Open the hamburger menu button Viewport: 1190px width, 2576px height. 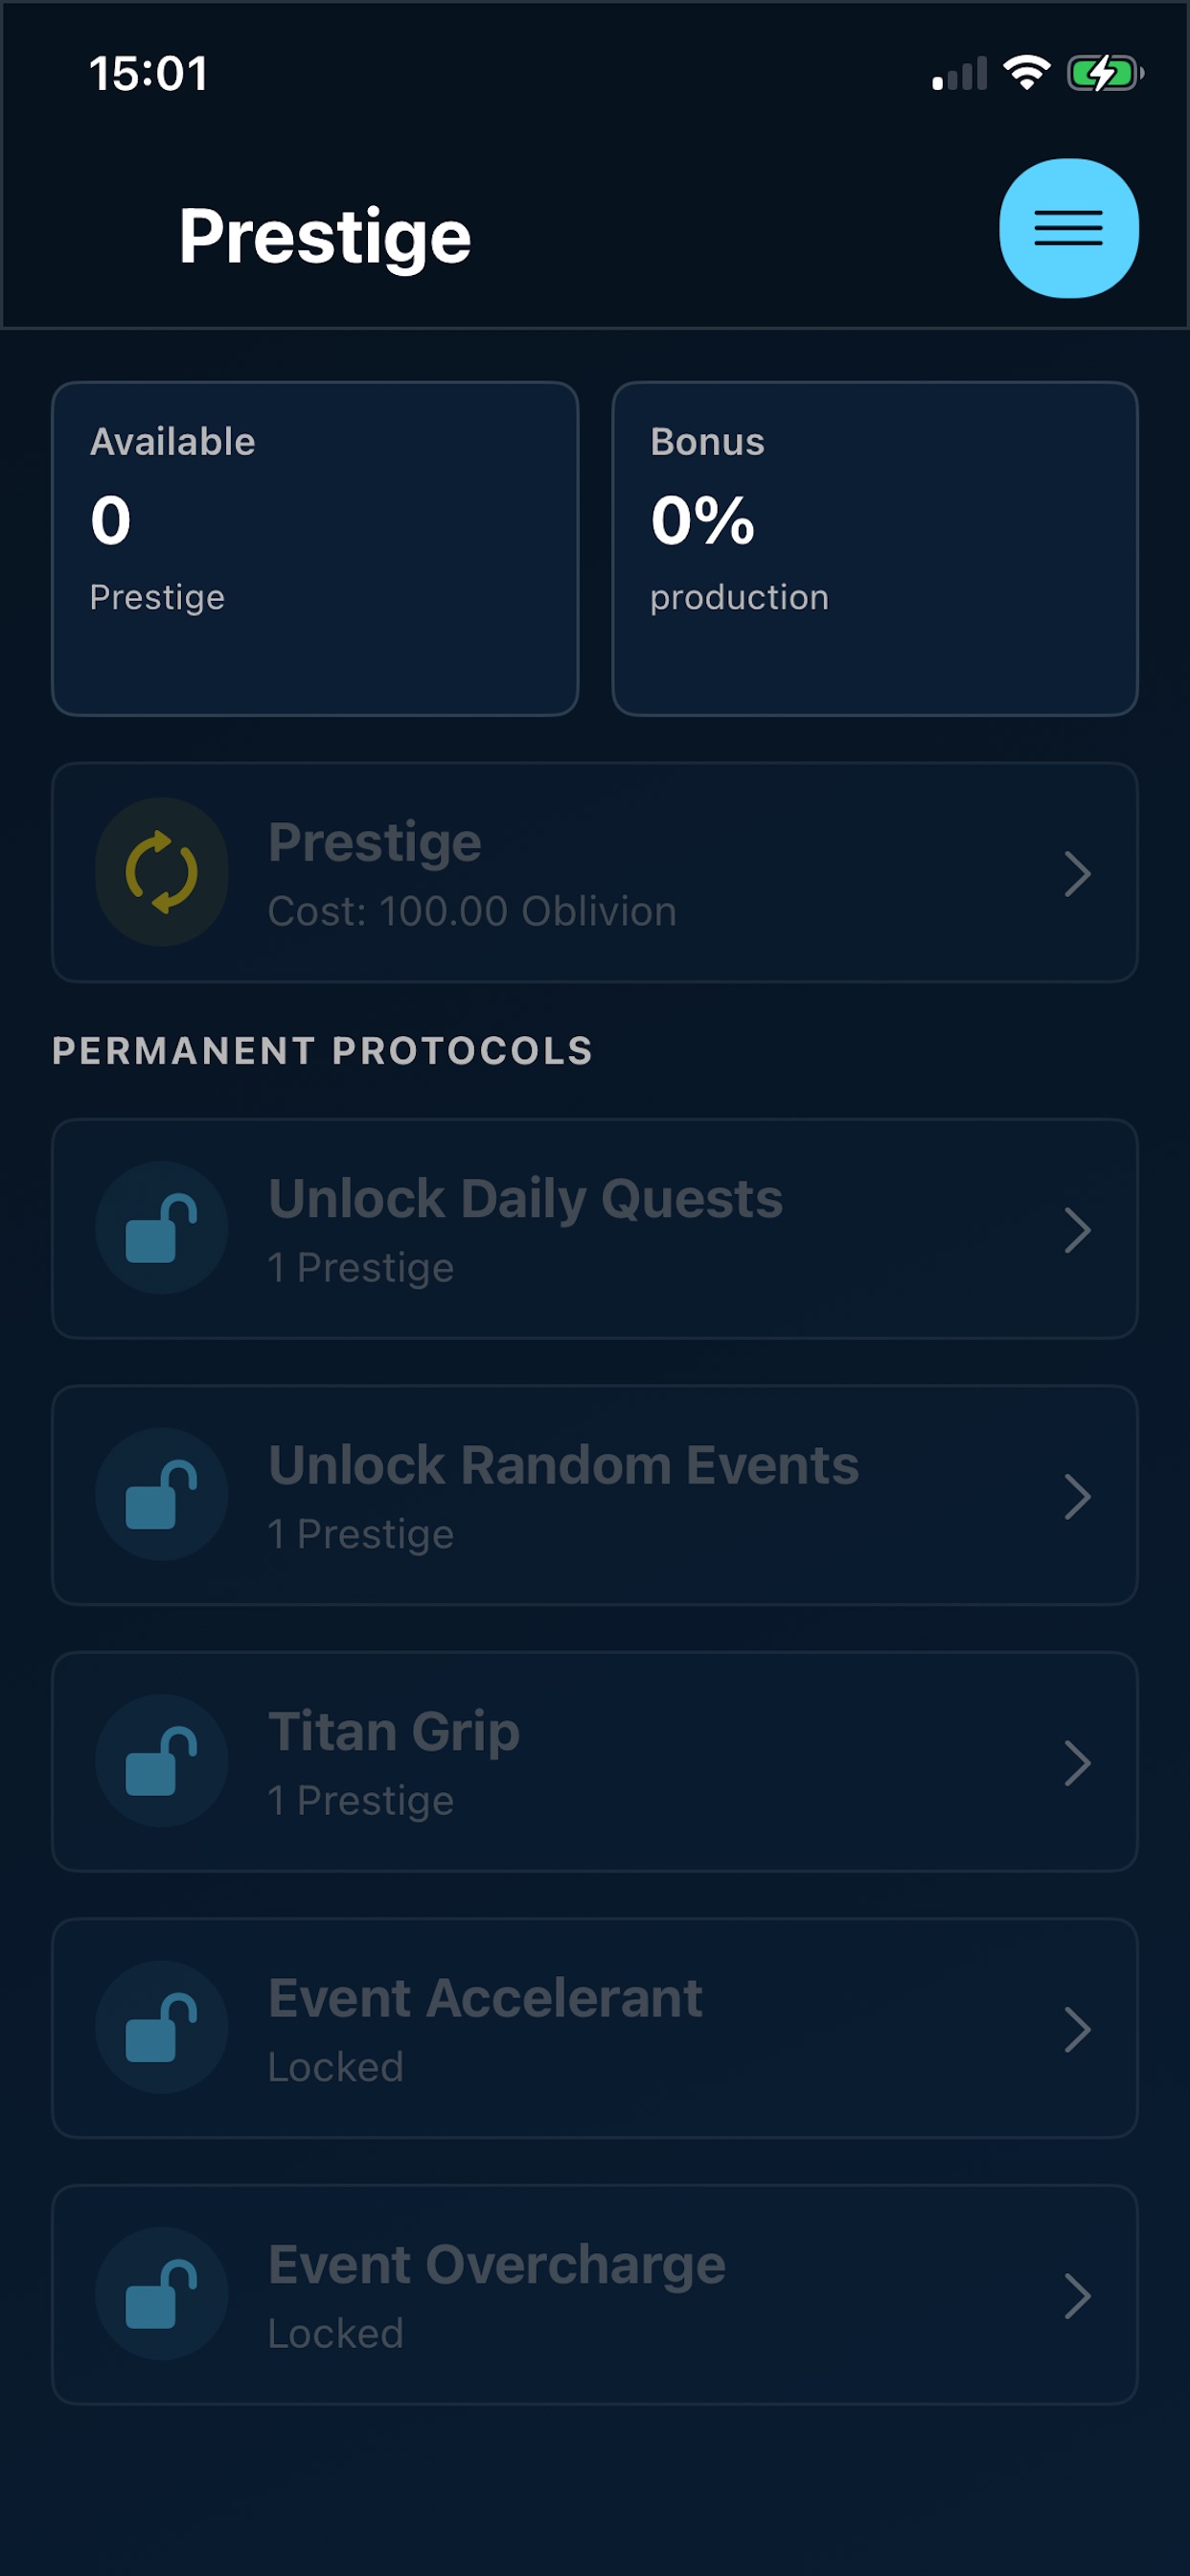pyautogui.click(x=1068, y=228)
